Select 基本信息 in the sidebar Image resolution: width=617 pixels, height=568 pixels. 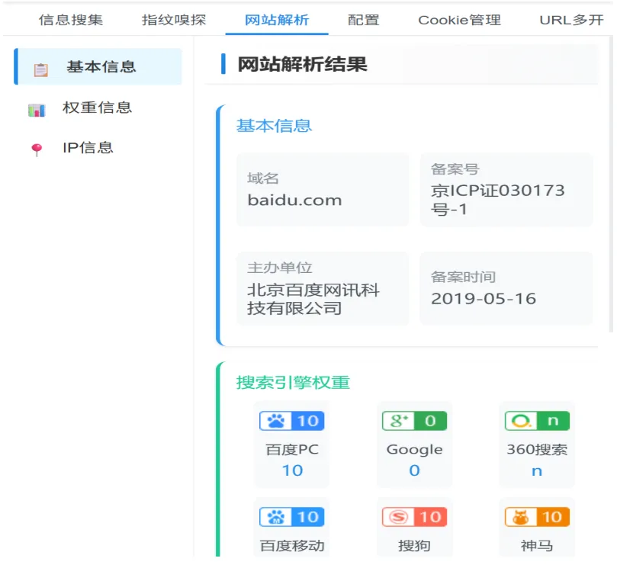pos(98,66)
